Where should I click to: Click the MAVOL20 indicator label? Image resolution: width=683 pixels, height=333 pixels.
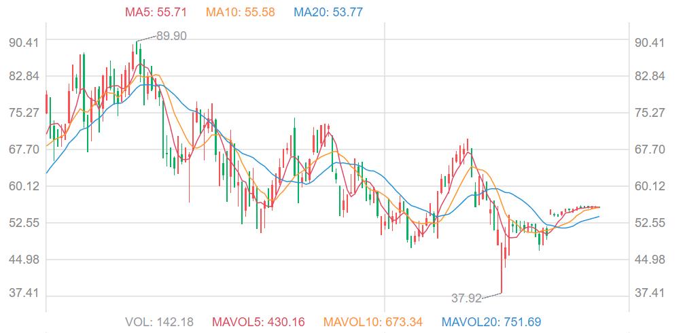click(491, 321)
